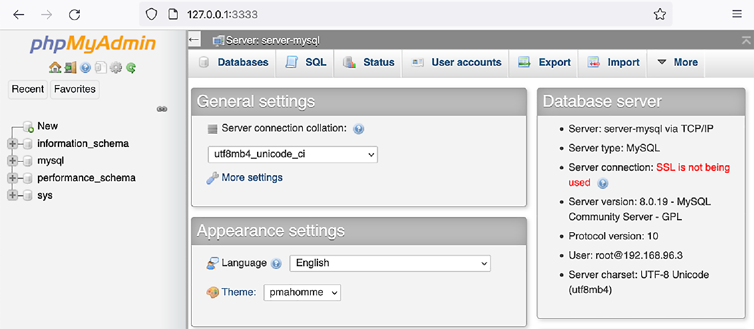
Task: Click the browser forward arrow
Action: pos(47,15)
